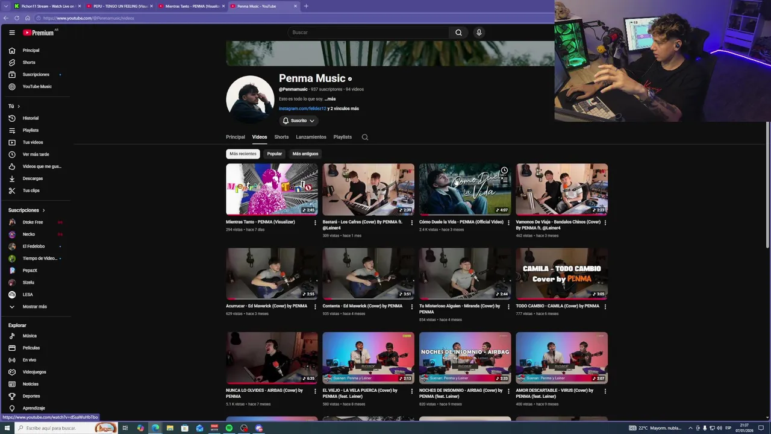This screenshot has height=434, width=771.
Task: Expand the Tú section chevron
Action: click(x=19, y=106)
